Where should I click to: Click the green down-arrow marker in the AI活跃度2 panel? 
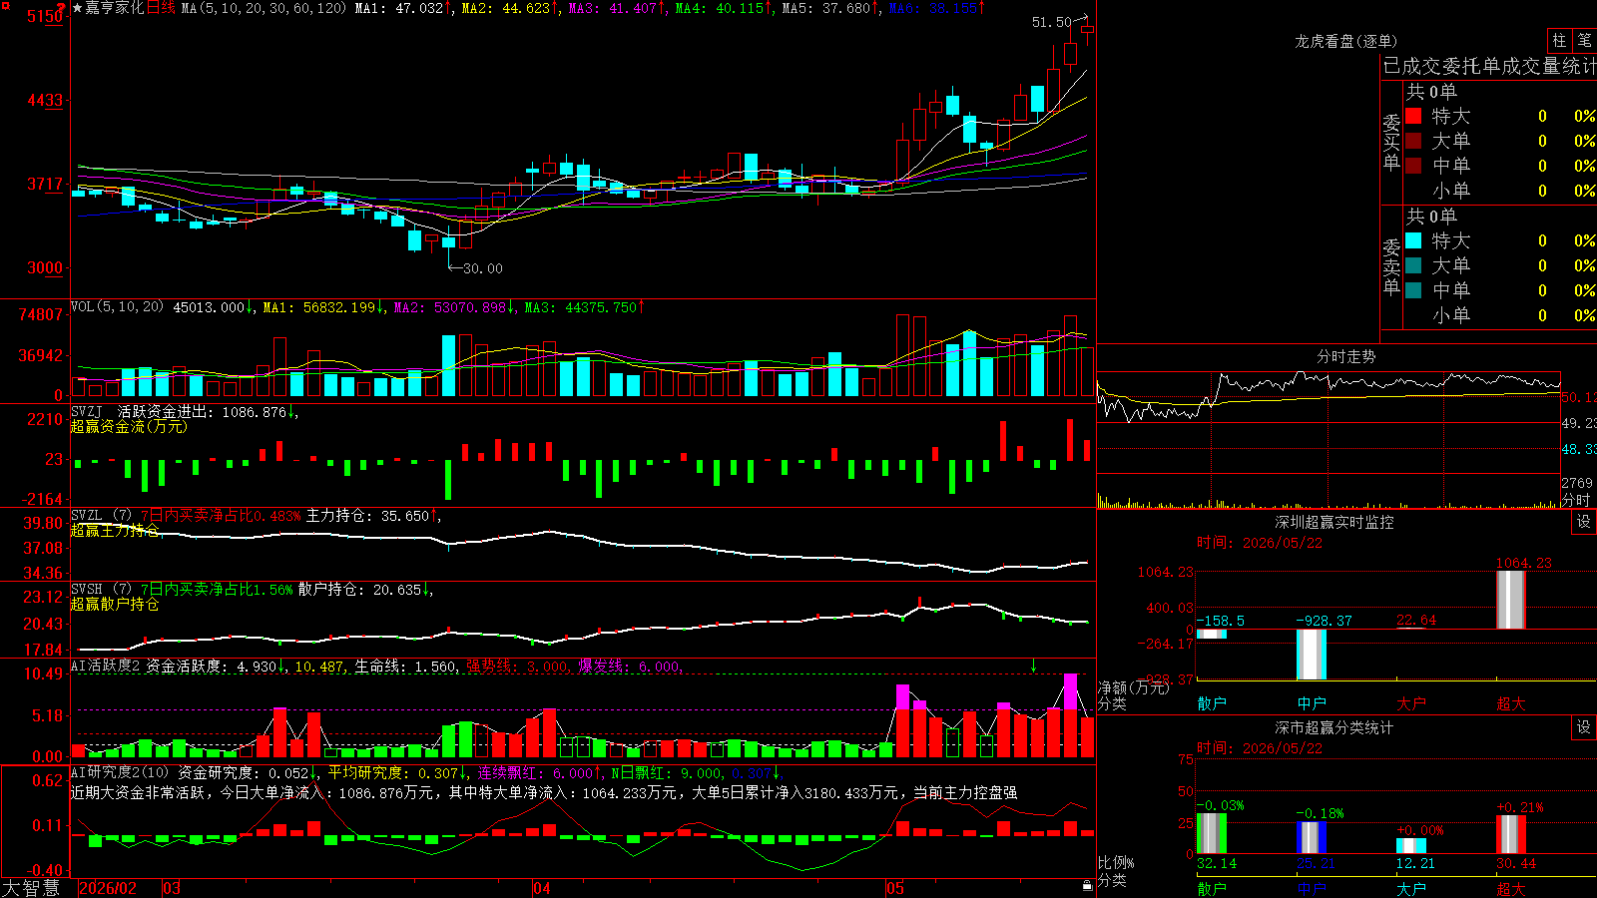pos(1034,666)
